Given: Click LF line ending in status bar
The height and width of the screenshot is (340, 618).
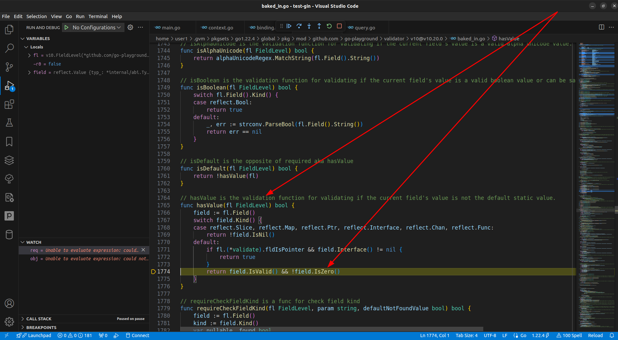Looking at the screenshot, I should click(505, 335).
